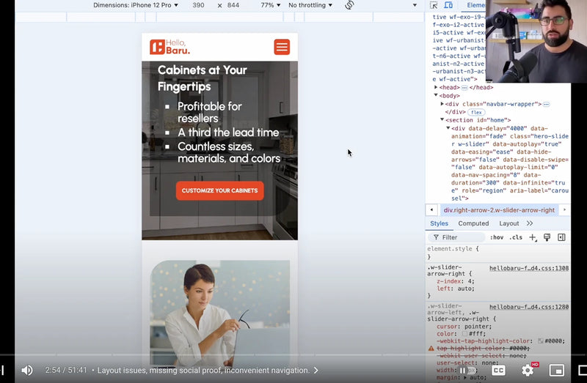Viewport: 587px width, 383px height.
Task: Click the rotate device icon
Action: coord(349,5)
